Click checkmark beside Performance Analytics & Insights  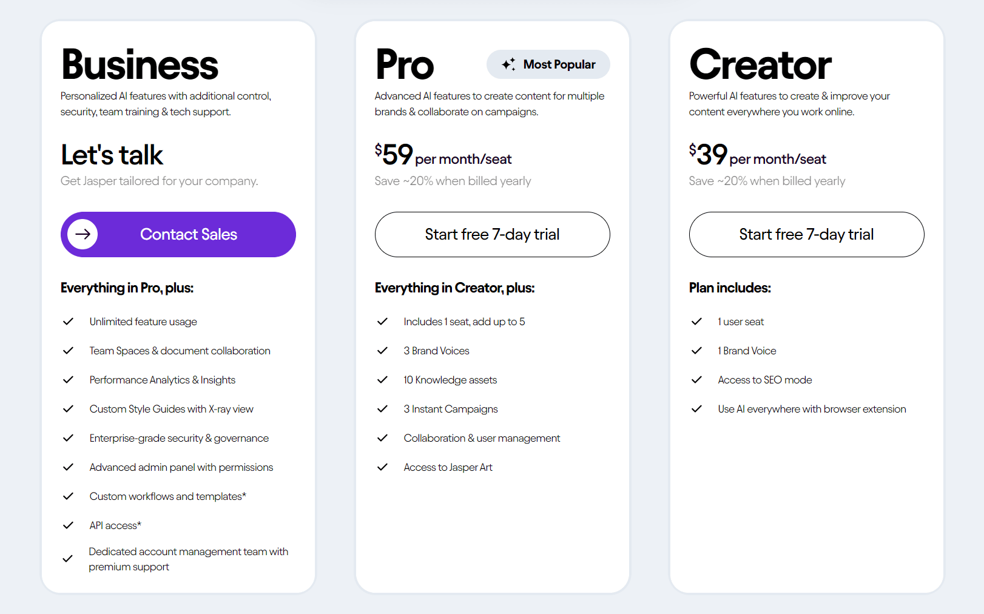[x=69, y=380]
